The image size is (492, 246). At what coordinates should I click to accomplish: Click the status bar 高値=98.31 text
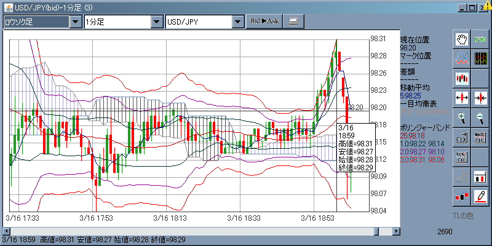pos(57,240)
